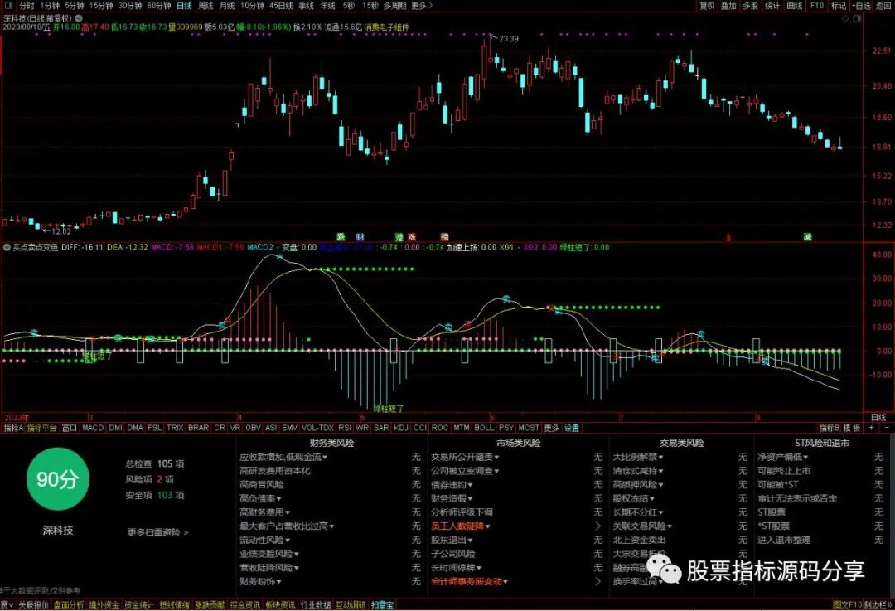The height and width of the screenshot is (611, 895).
Task: Click 日线 label at chart bottom-right
Action: coord(878,418)
